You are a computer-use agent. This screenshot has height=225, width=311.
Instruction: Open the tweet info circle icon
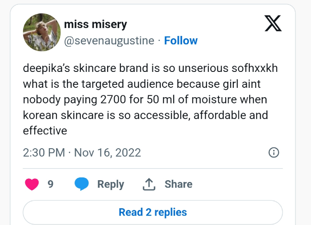coord(274,153)
